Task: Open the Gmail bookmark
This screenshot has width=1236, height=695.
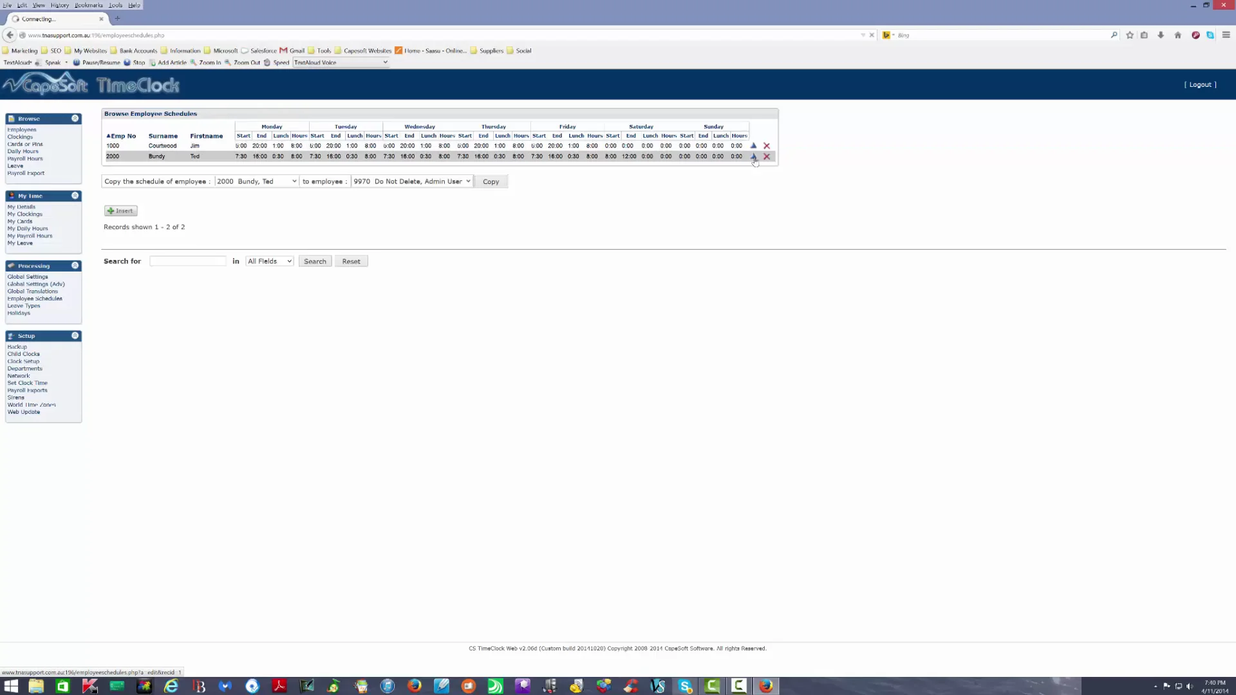Action: [x=292, y=51]
